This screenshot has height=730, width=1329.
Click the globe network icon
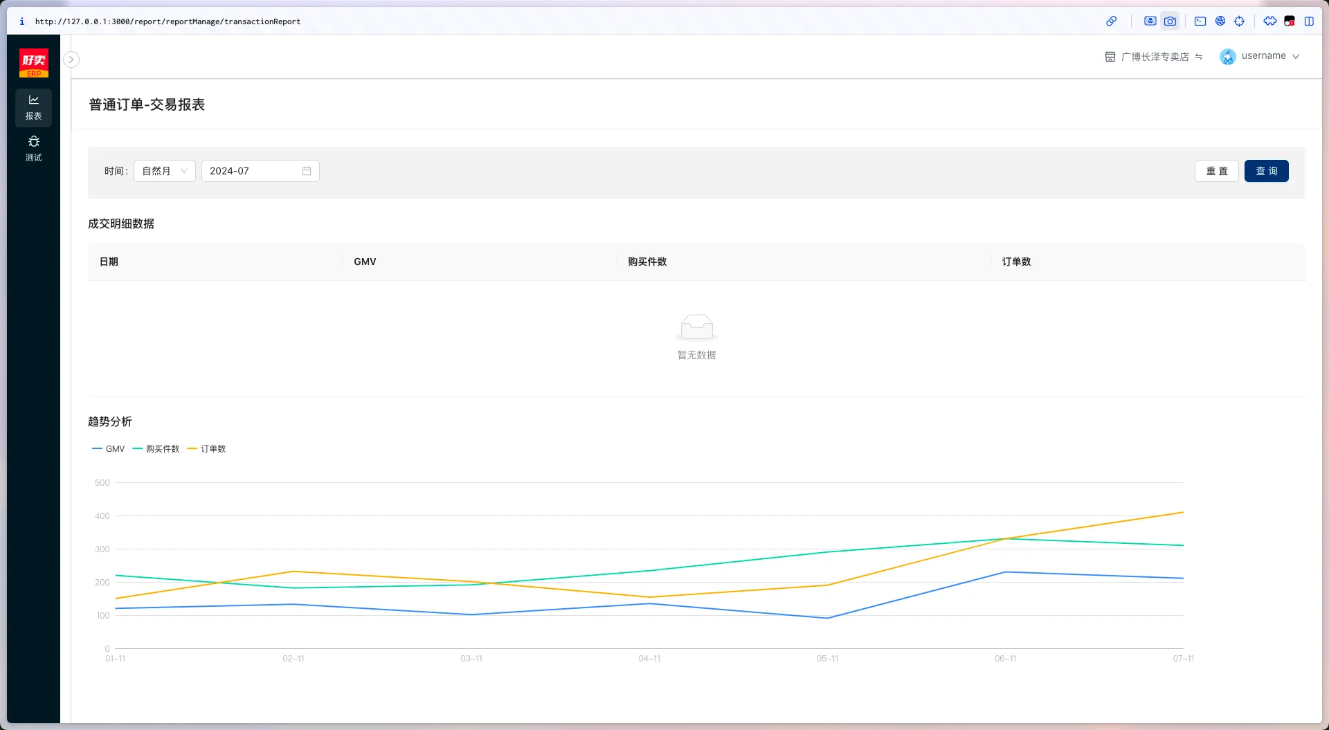point(1220,21)
